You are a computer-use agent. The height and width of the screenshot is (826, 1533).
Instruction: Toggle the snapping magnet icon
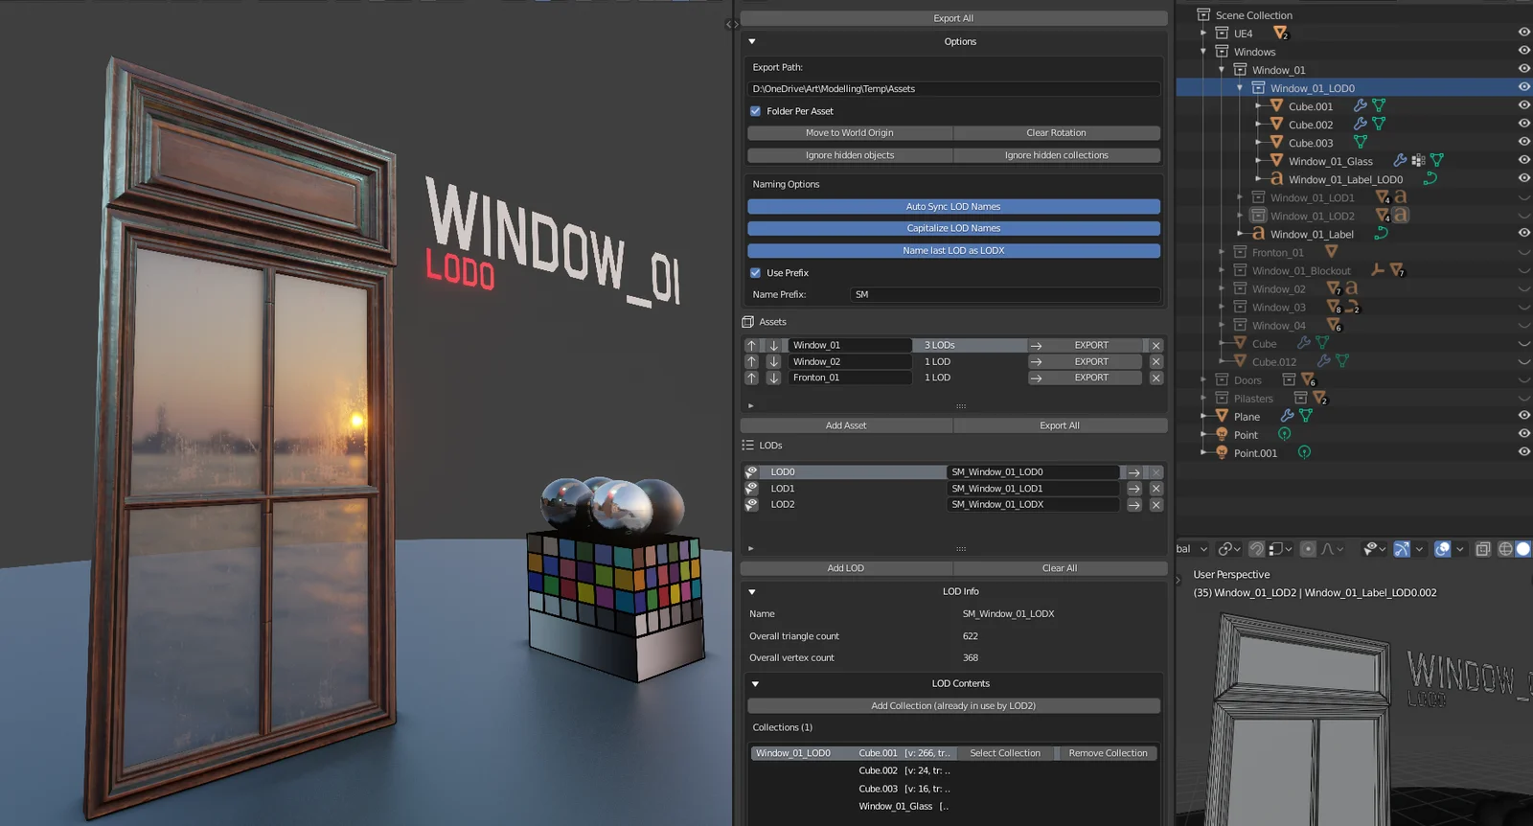point(1256,549)
